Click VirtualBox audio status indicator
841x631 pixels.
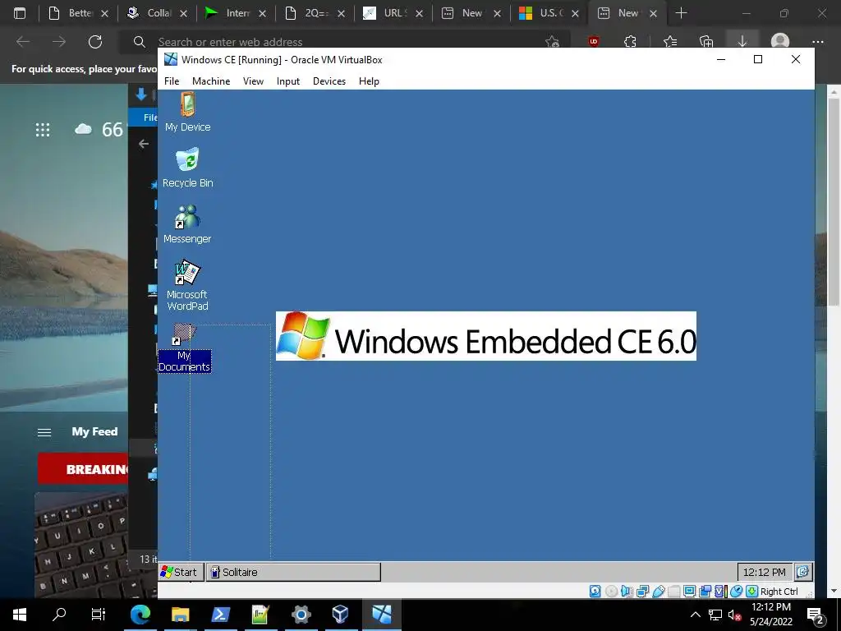point(627,592)
